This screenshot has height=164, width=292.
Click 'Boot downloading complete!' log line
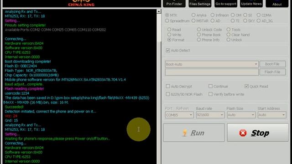pos(28,61)
